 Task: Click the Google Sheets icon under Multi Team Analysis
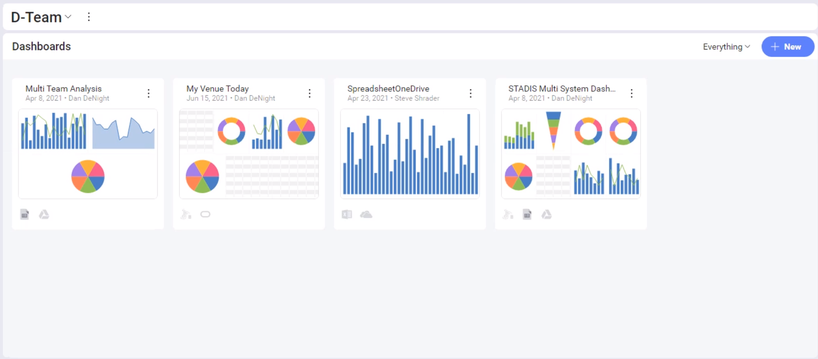point(25,215)
